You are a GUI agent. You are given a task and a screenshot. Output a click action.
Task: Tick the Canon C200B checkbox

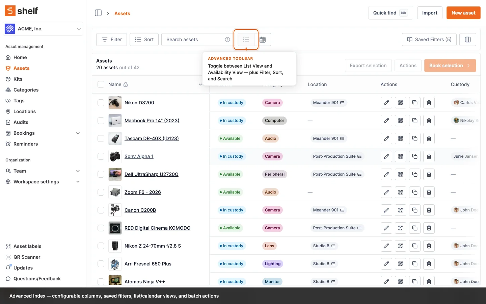tap(101, 210)
